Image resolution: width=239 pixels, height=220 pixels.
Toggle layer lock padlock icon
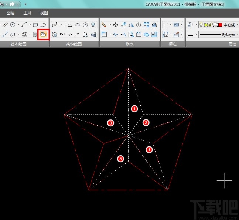click(x=211, y=25)
